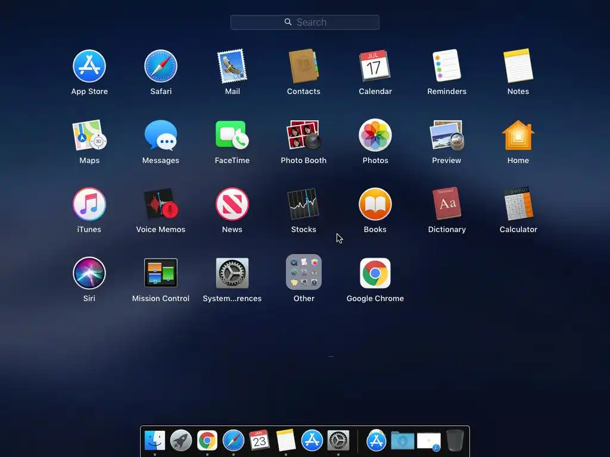Open System Preferences gear in the Dock
Image resolution: width=610 pixels, height=457 pixels.
(x=338, y=441)
